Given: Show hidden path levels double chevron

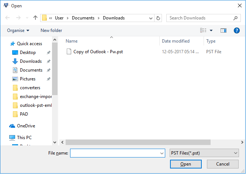Looking at the screenshot, I should click(51, 18).
